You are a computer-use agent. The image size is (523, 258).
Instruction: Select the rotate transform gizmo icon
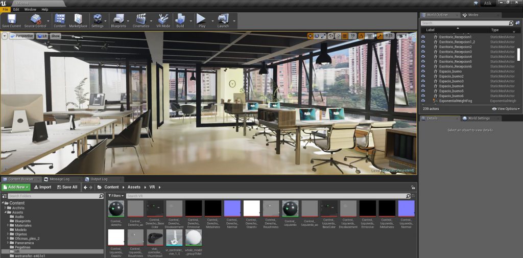[x=317, y=36]
